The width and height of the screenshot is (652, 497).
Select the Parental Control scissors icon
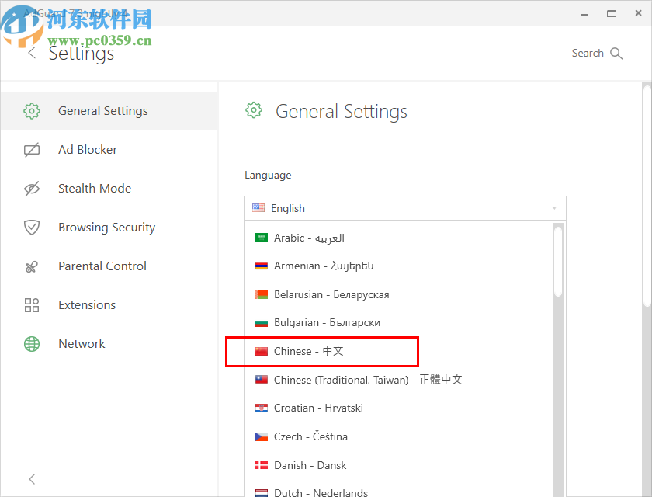click(32, 266)
